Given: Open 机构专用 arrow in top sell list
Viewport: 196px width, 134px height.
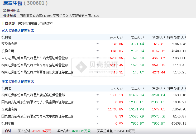Looking at the screenshot, I should click(98, 123).
